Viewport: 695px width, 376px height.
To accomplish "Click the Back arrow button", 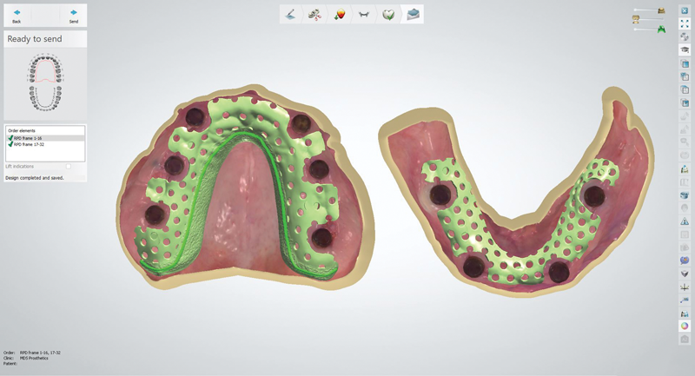I will [17, 15].
